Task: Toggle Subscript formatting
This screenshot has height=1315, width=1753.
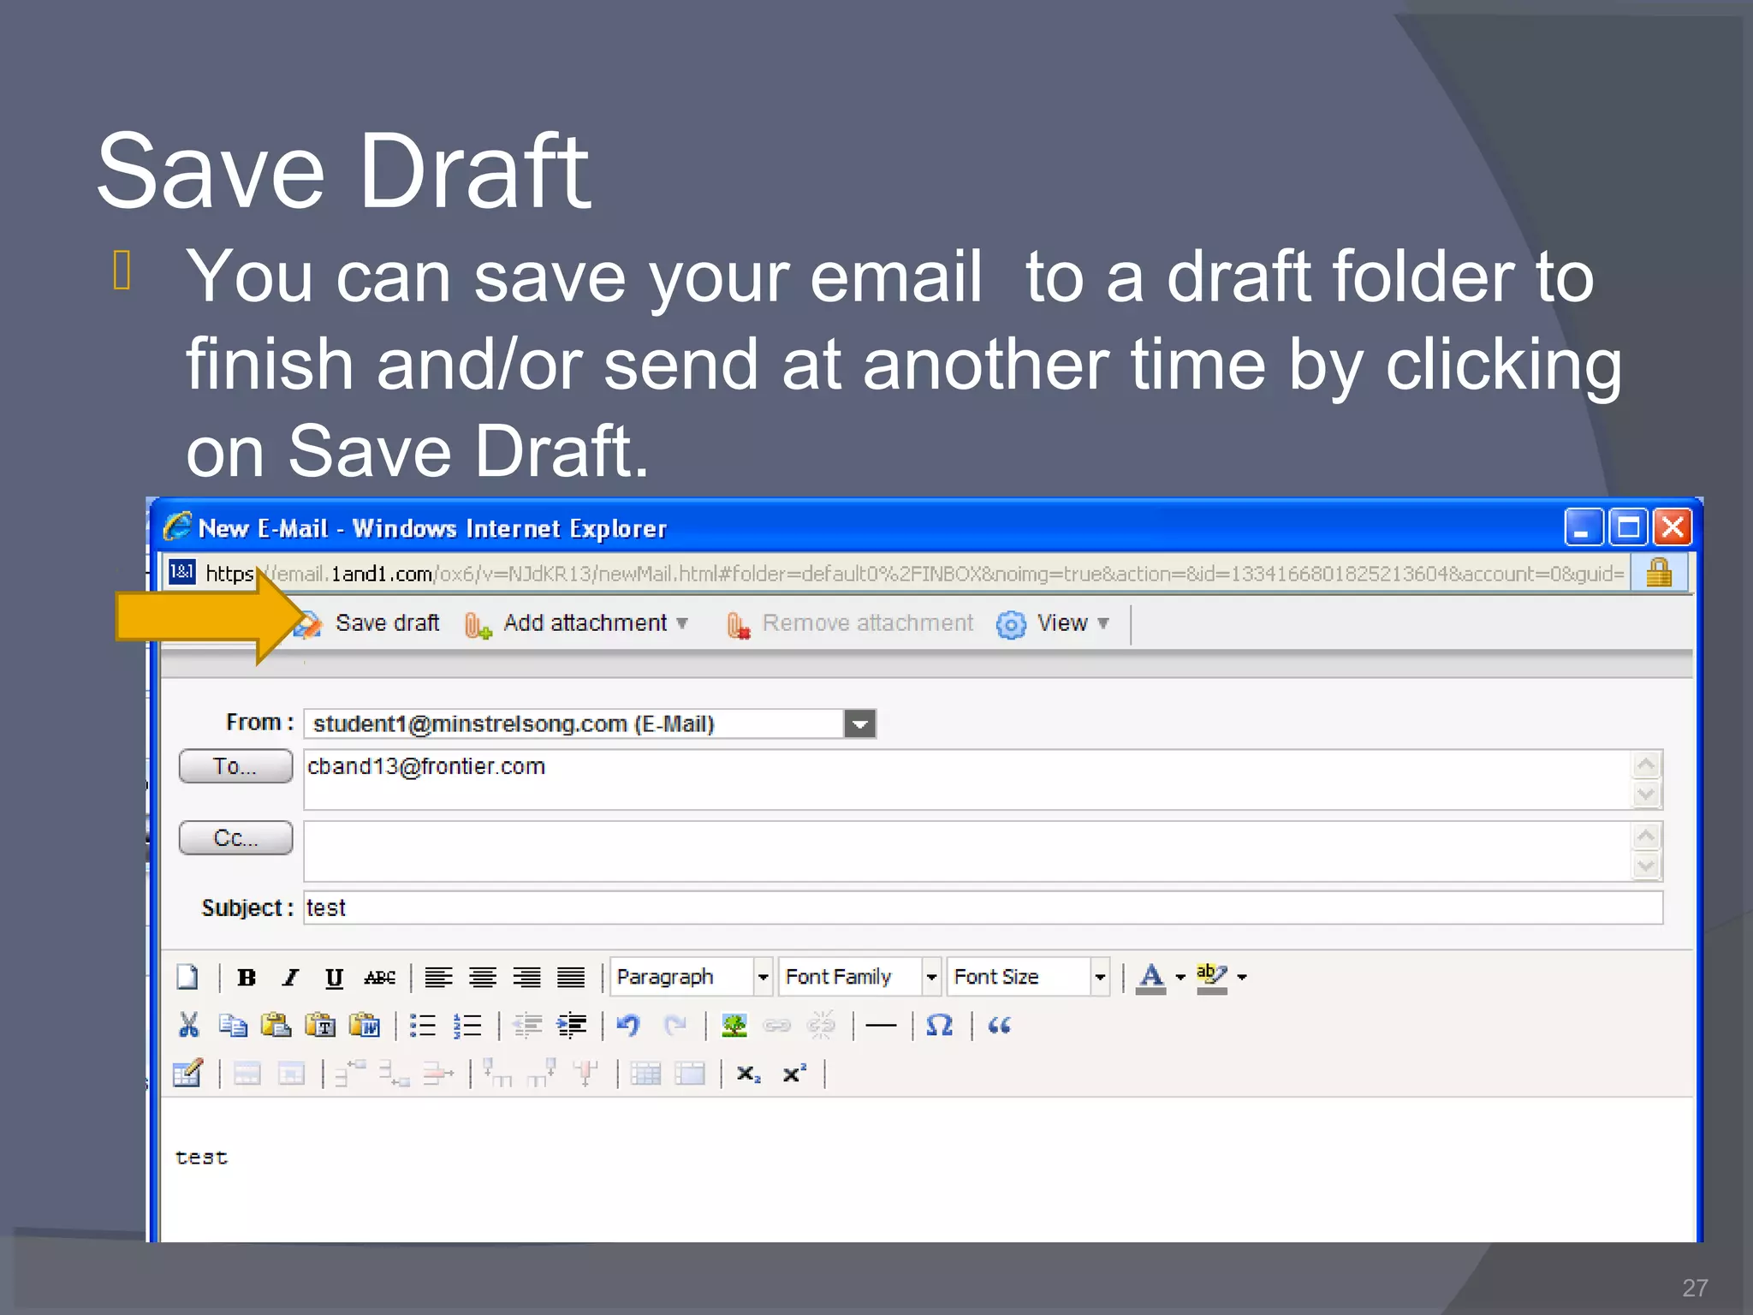Action: (749, 1074)
